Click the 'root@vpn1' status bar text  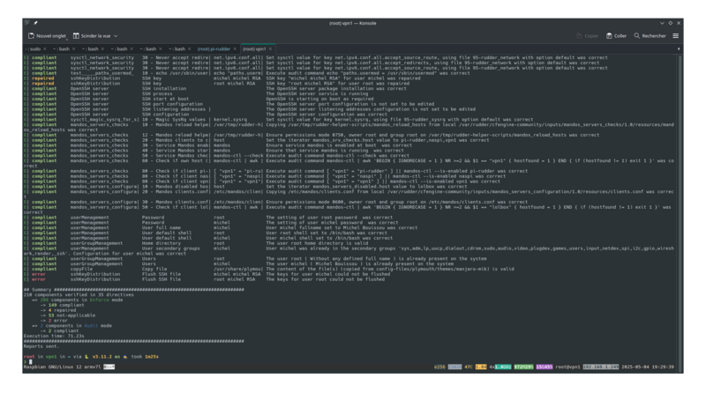coord(567,367)
